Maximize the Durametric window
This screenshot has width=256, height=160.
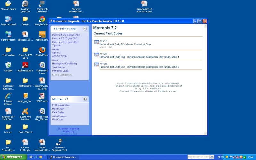(200, 21)
